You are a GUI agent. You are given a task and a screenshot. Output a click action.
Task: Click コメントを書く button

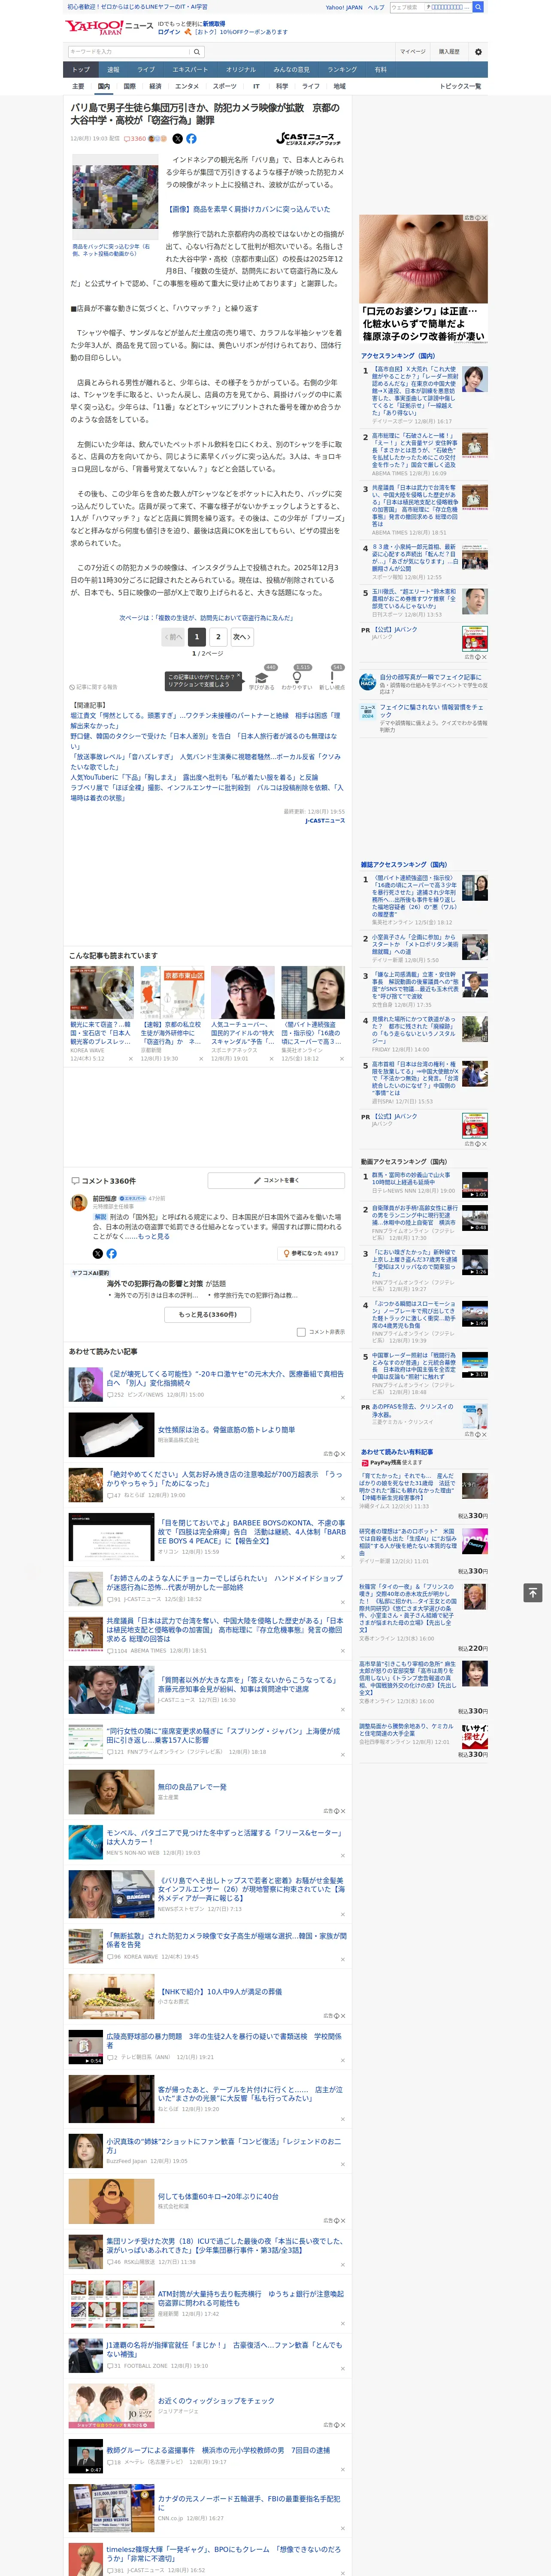[x=276, y=1181]
